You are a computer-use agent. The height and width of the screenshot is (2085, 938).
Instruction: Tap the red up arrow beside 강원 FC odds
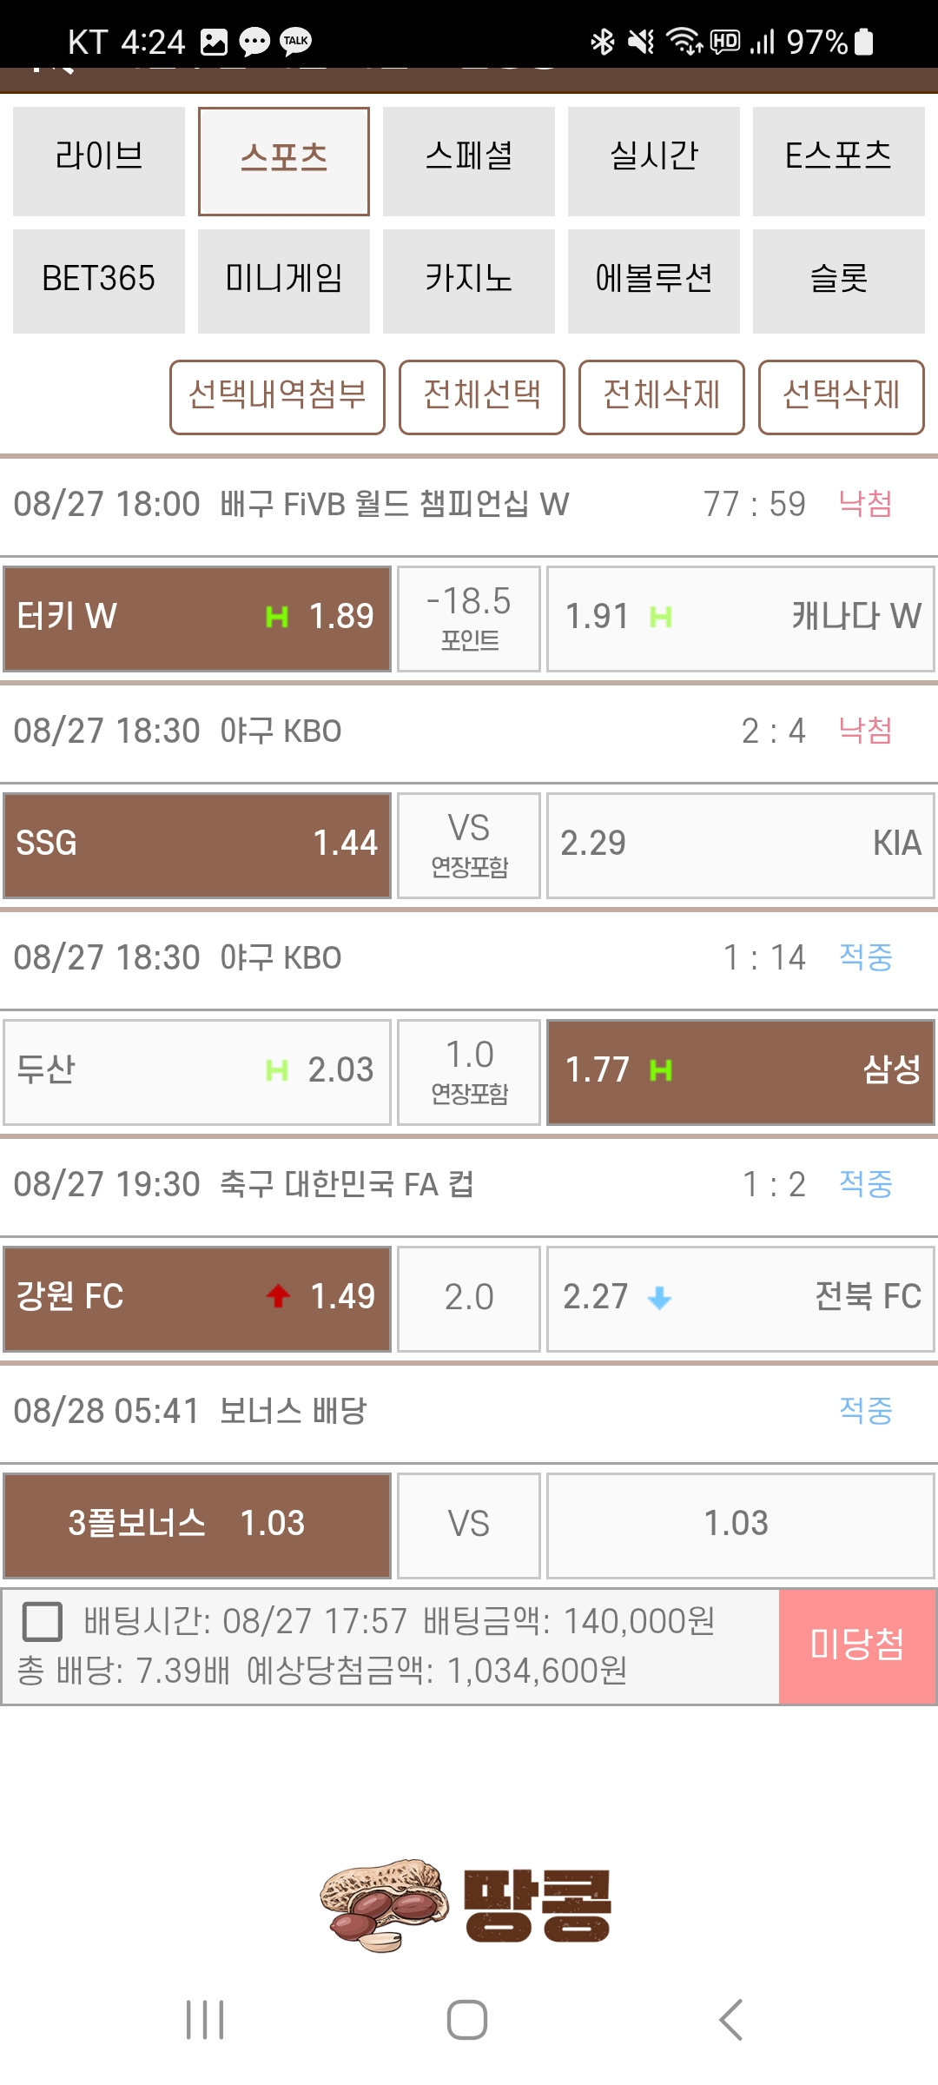(278, 1295)
